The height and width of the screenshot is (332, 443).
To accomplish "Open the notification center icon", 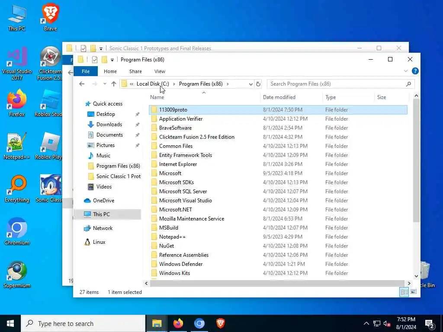I will pos(430,324).
